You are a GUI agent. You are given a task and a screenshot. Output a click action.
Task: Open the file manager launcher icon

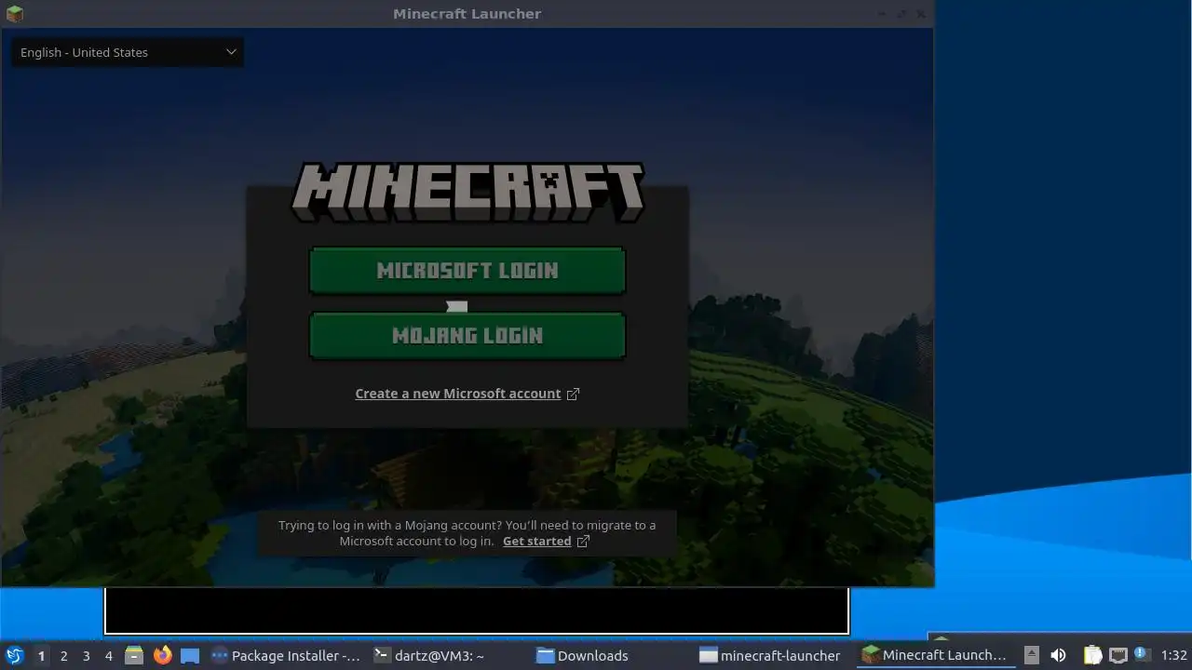click(x=134, y=655)
